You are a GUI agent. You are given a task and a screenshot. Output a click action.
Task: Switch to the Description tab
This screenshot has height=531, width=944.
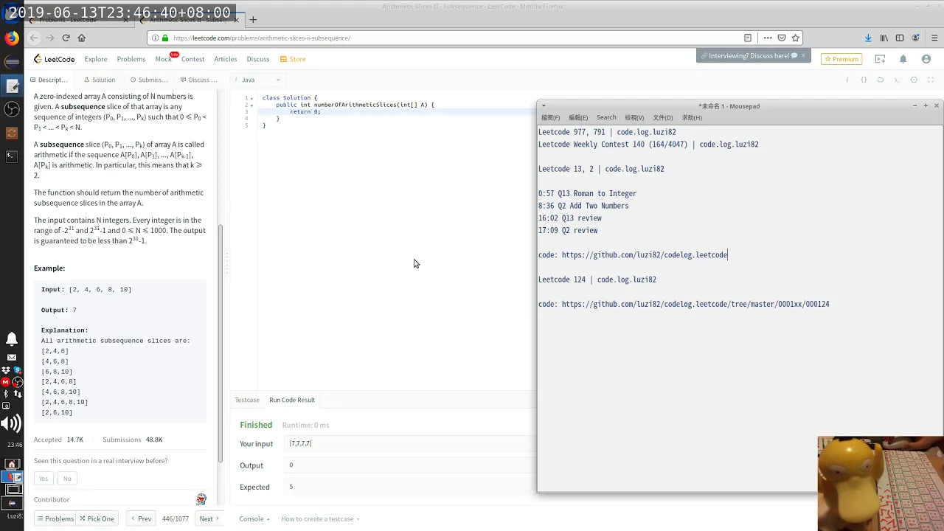tap(49, 80)
